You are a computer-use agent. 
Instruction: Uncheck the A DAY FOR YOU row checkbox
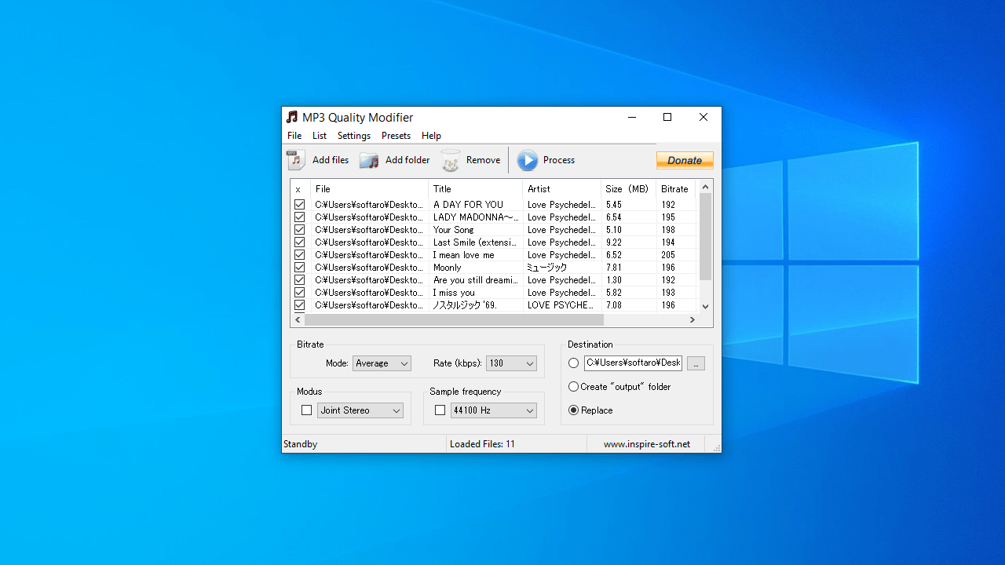tap(299, 205)
